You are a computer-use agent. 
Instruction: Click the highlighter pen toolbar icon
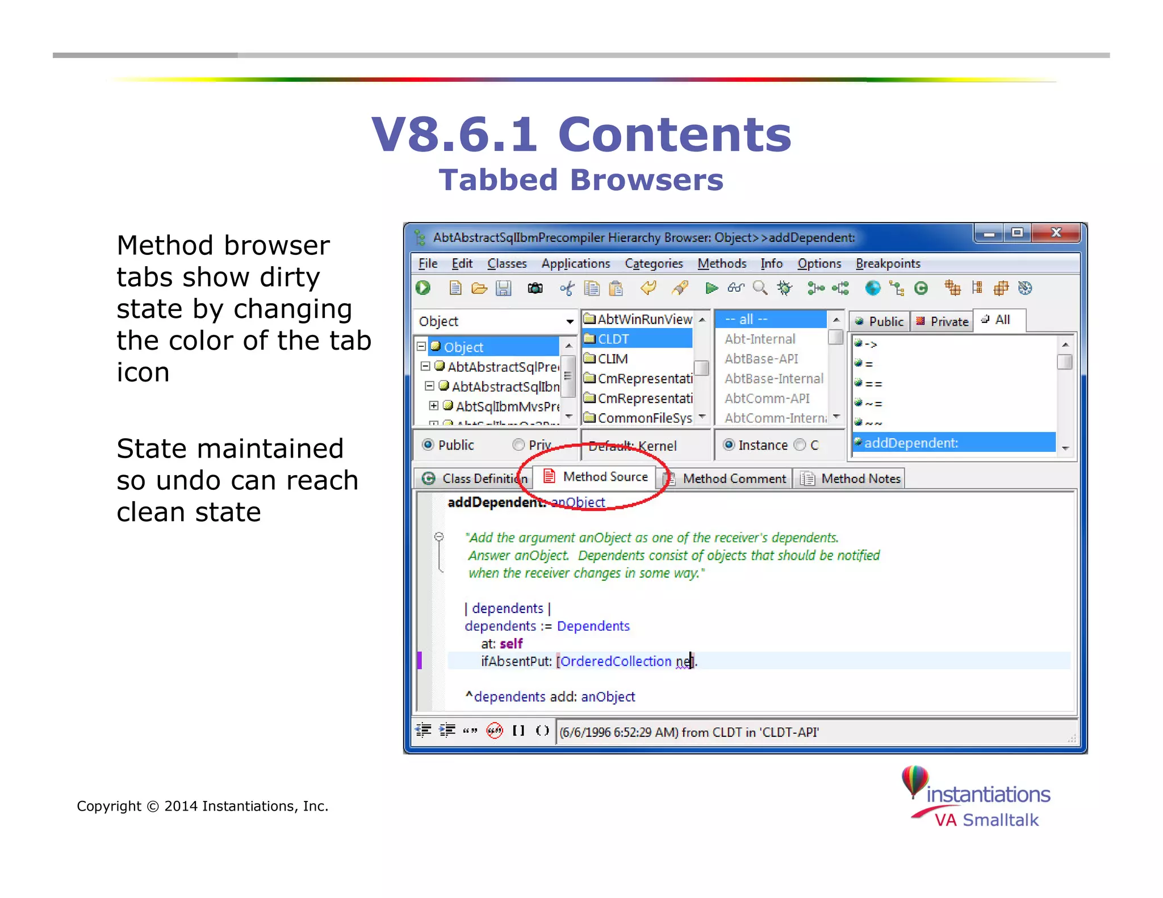[680, 288]
